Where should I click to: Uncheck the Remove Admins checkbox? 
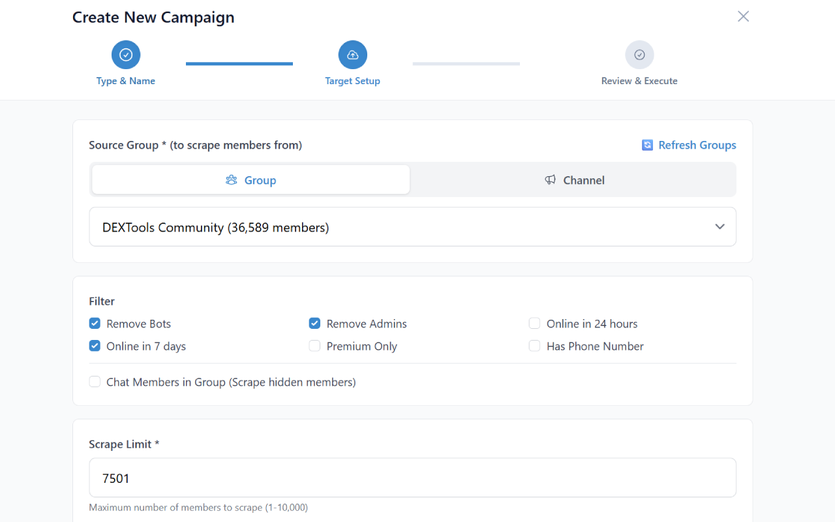coord(315,324)
